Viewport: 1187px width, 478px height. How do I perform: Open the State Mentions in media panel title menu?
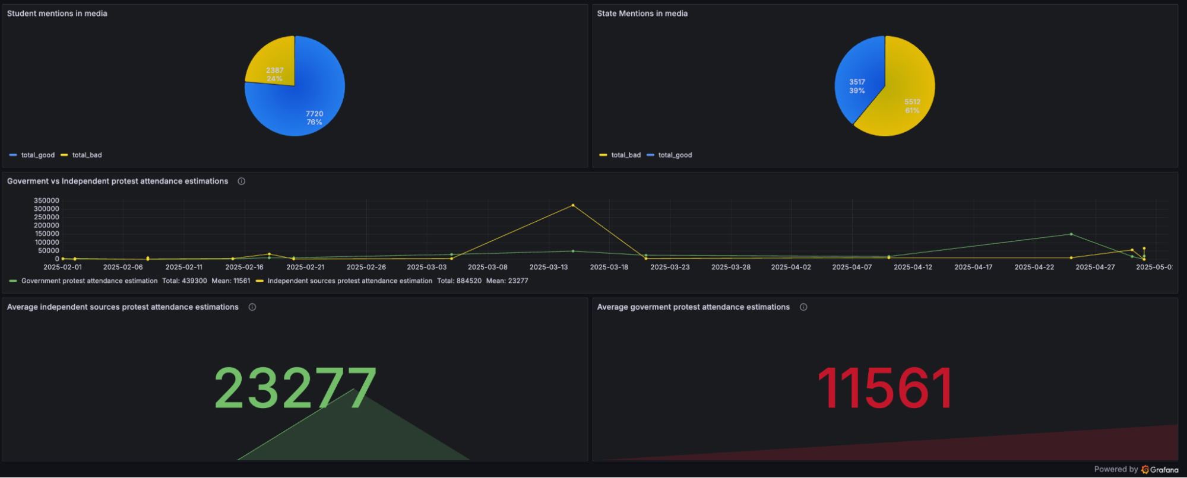[642, 14]
